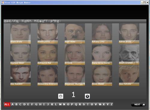
Task: Filter celebrities by letter R
Action: (x=80, y=104)
